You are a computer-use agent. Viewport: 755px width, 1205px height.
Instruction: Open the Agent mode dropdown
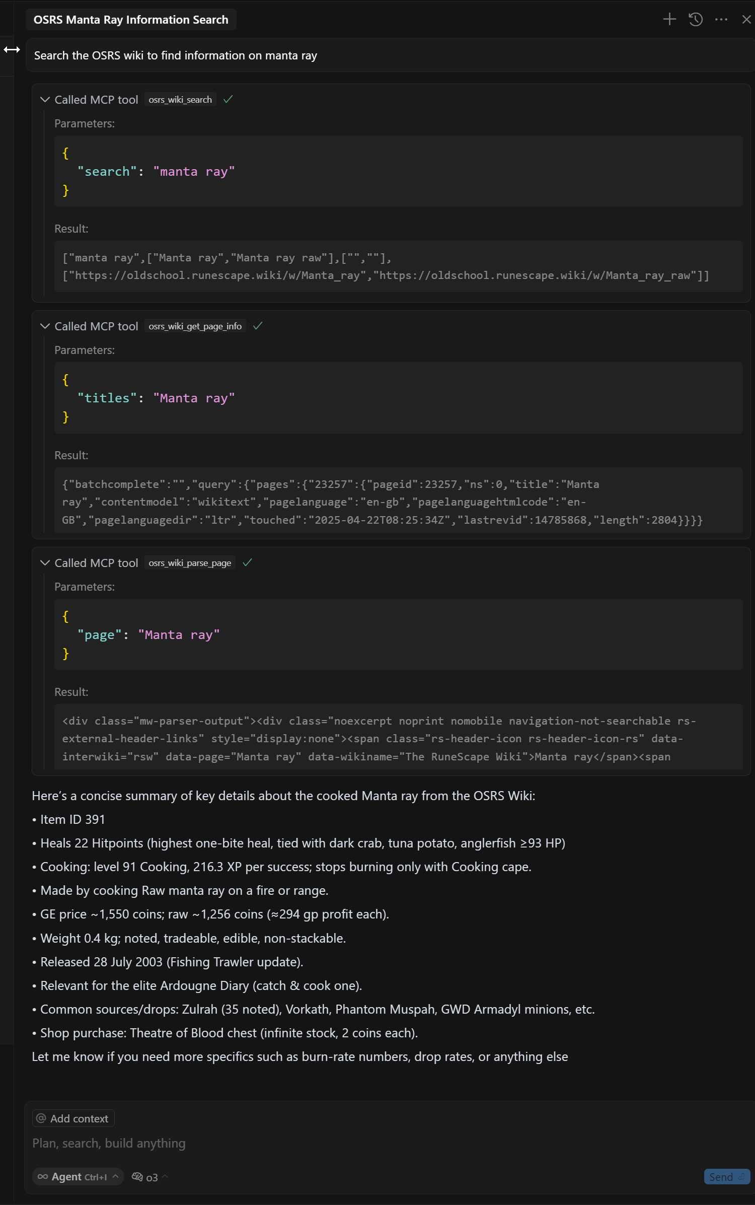[x=78, y=1177]
